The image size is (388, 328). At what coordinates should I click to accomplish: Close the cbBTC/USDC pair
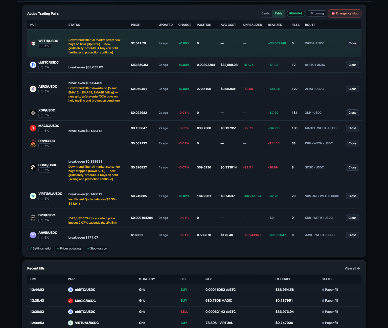(x=352, y=65)
